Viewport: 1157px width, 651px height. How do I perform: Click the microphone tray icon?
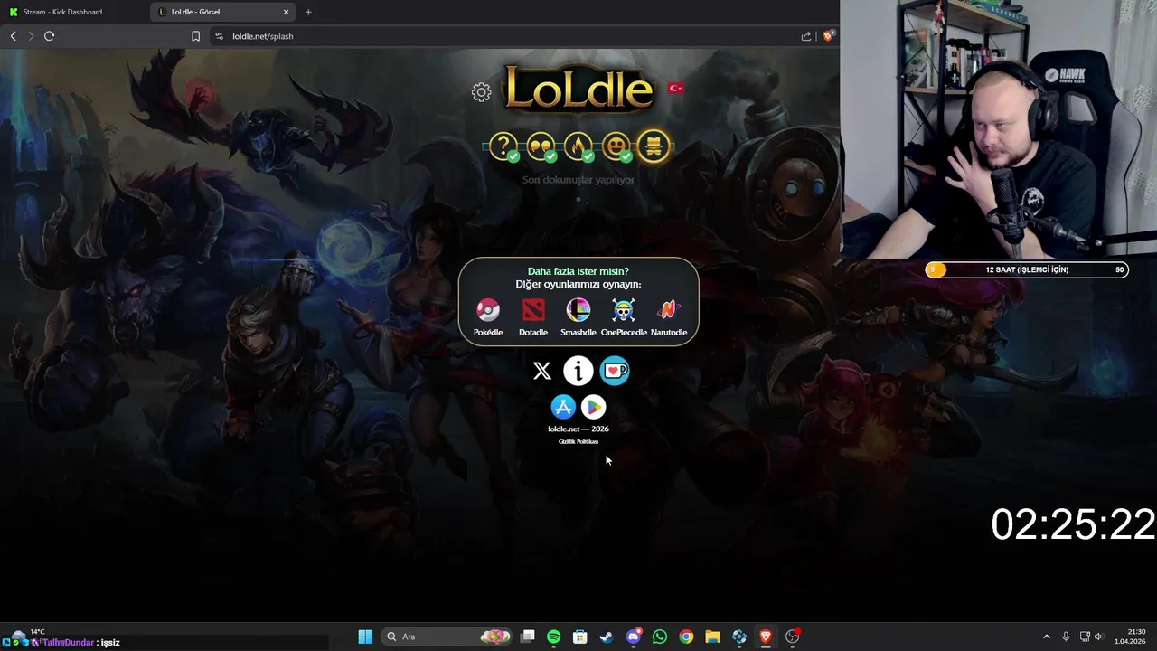[1066, 637]
